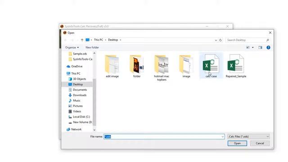Click the Cancel button

pos(260,143)
